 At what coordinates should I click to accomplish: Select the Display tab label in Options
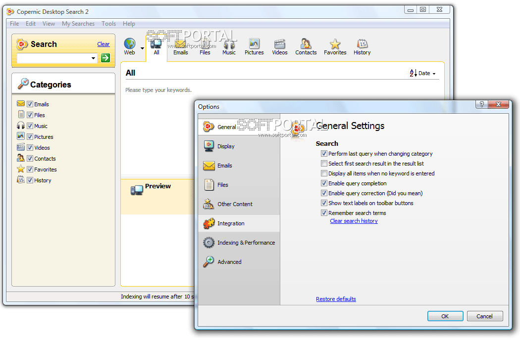coord(226,146)
